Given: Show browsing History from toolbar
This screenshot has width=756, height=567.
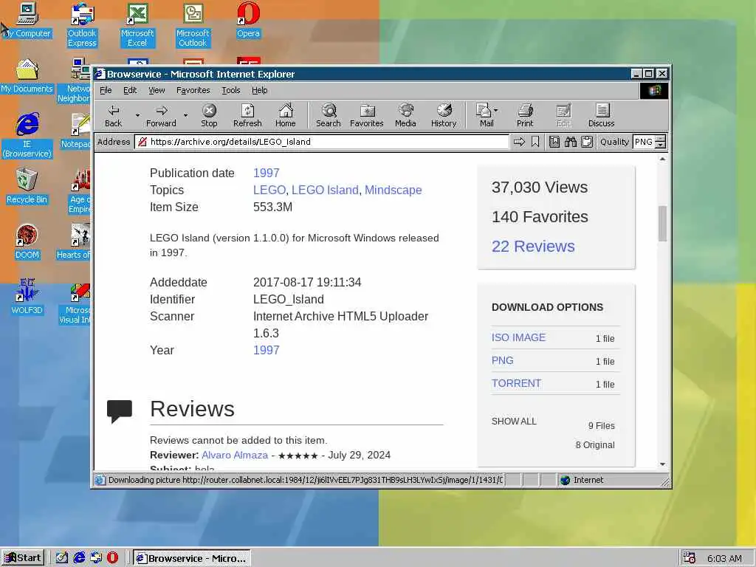Looking at the screenshot, I should [x=444, y=116].
